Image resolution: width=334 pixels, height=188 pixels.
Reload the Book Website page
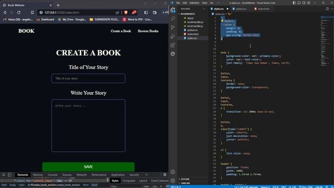coord(19,13)
